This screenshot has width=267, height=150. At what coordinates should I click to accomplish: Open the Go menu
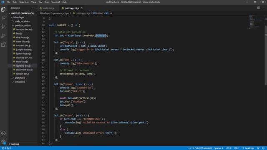[40, 2]
